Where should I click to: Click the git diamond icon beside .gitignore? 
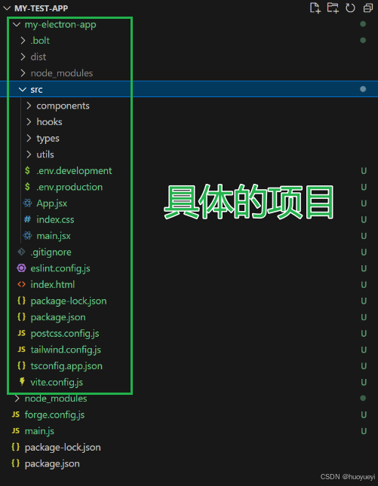tap(21, 252)
